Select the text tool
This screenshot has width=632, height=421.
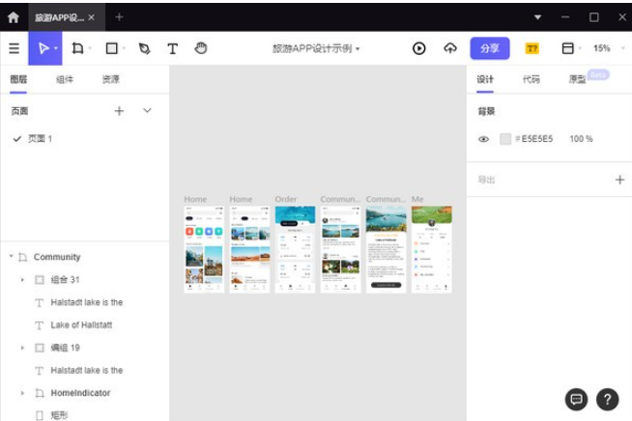(x=173, y=48)
